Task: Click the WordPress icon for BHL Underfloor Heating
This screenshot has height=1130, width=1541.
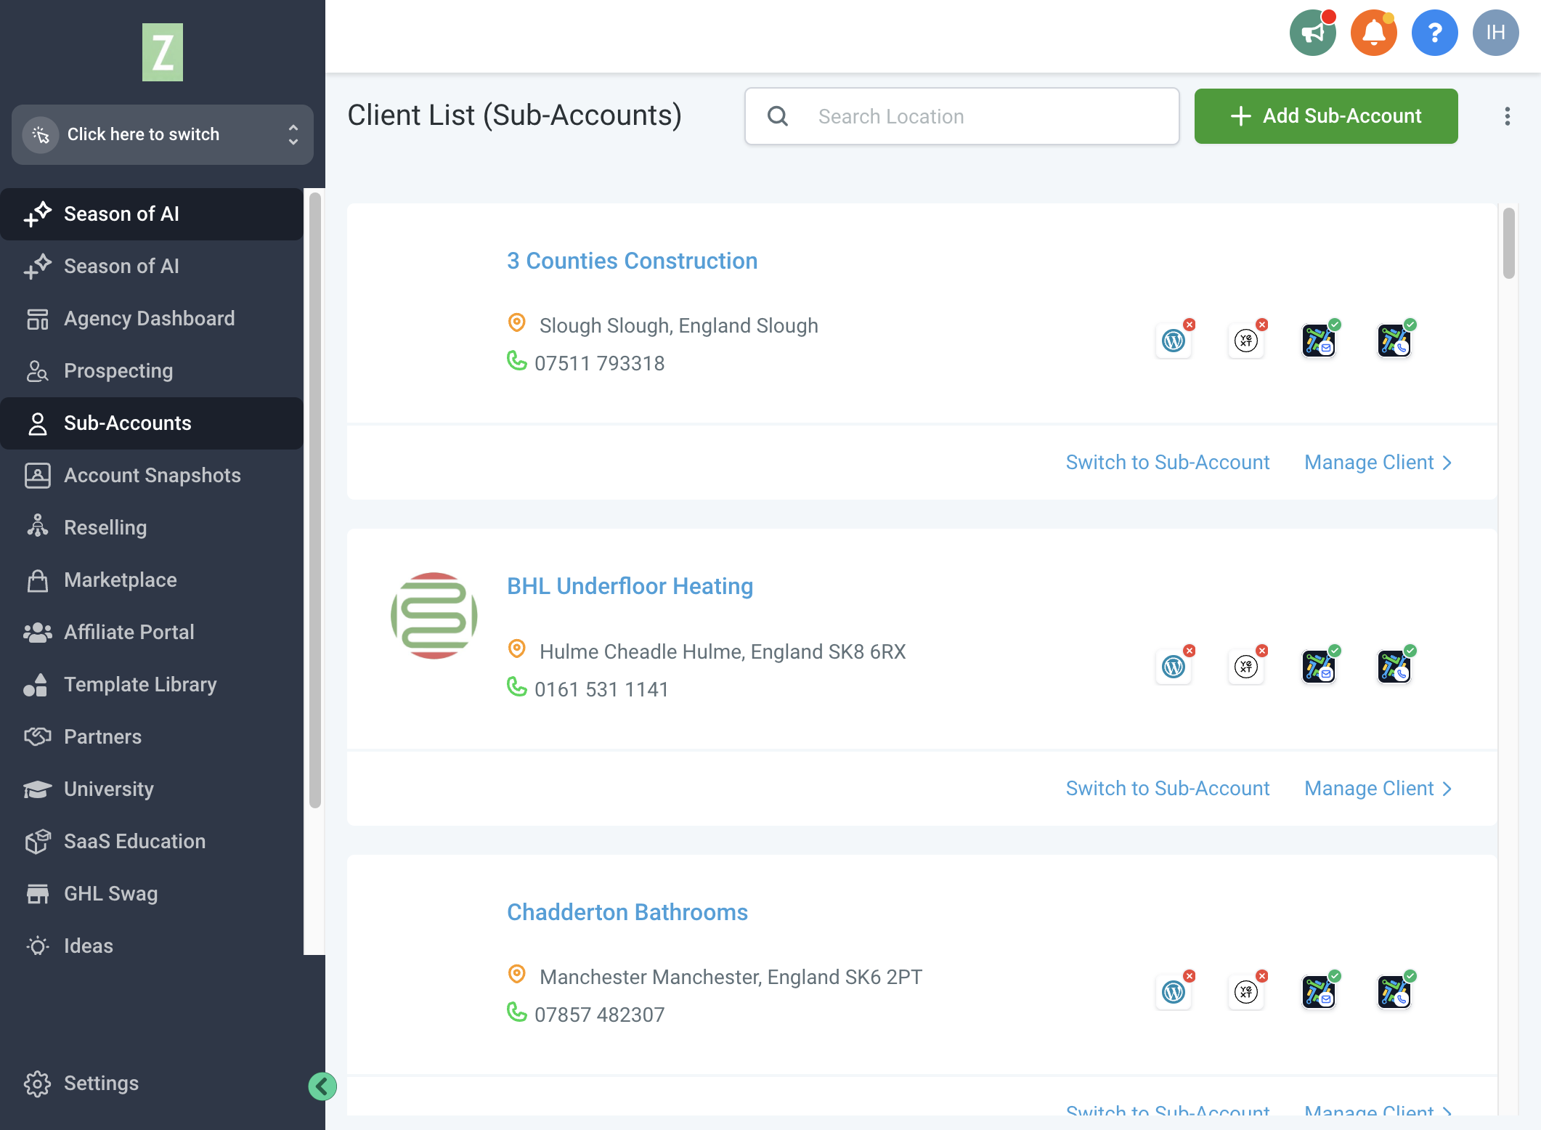Action: point(1174,667)
